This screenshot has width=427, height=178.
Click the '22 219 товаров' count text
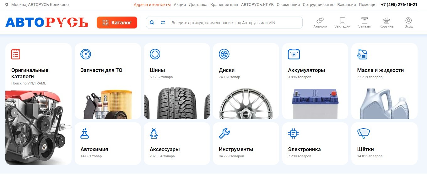click(370, 77)
